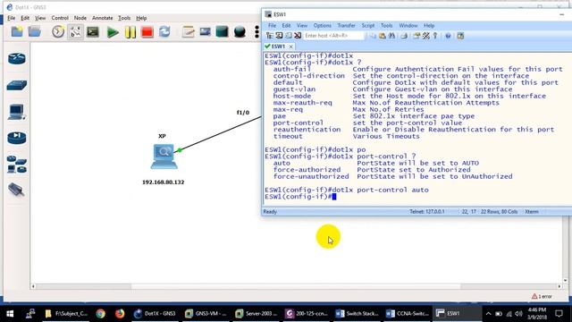Click Print icon in terminal toolbar
This screenshot has height=322, width=572.
point(404,36)
